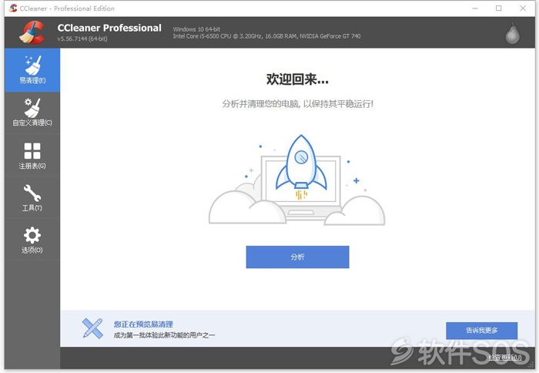Viewport: 539px width, 373px height.
Task: Maximize the CCleaner window
Action: 498,8
